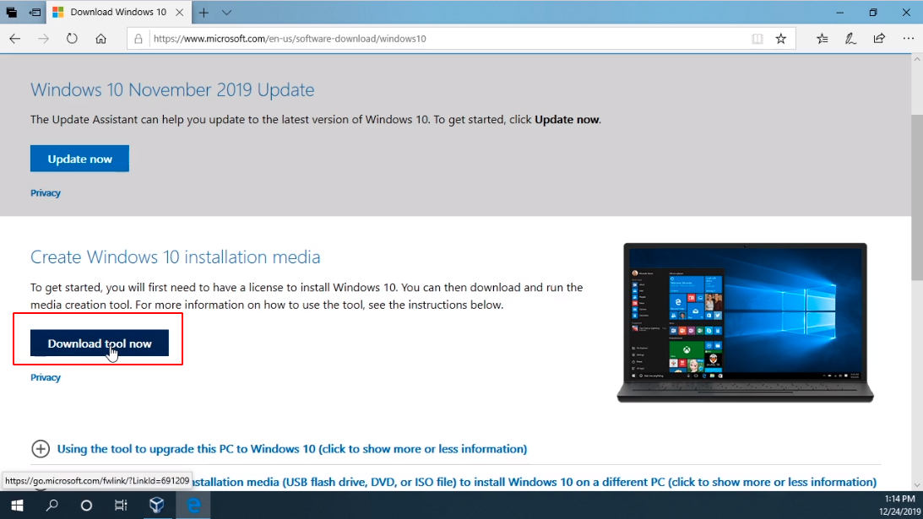
Task: Open reading view icon in address bar
Action: pyautogui.click(x=757, y=39)
